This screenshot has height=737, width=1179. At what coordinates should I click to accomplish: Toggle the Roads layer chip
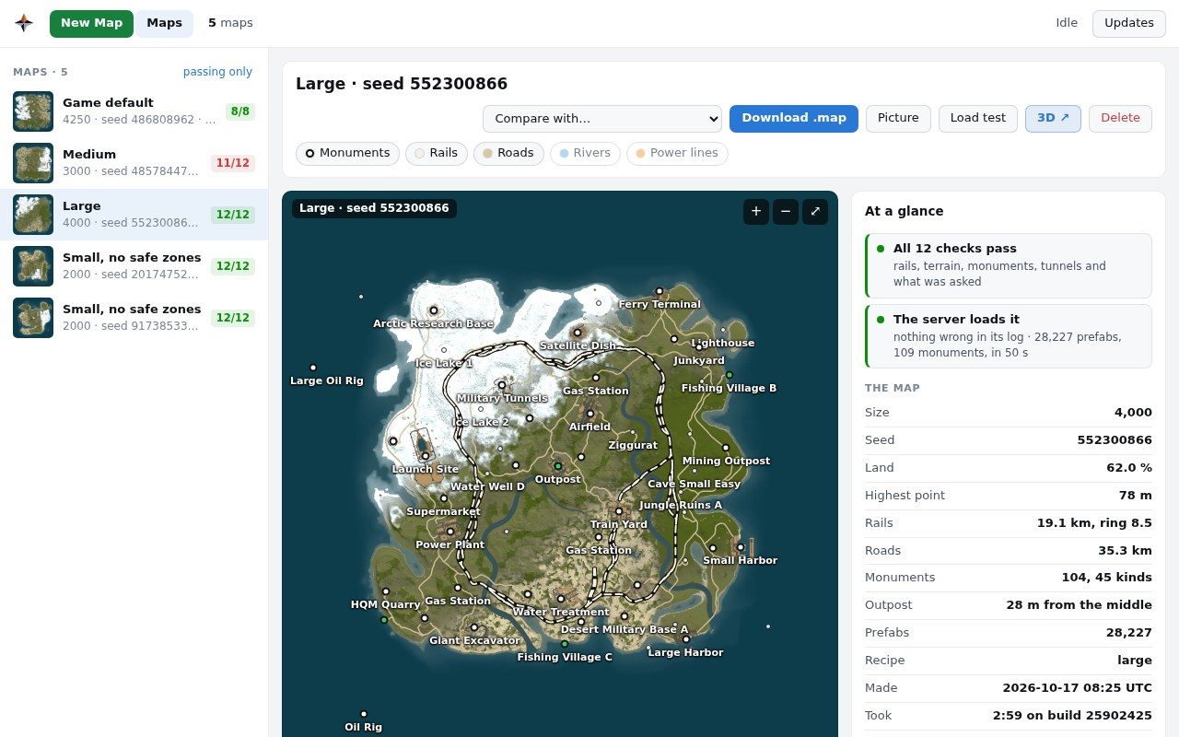[x=508, y=153]
